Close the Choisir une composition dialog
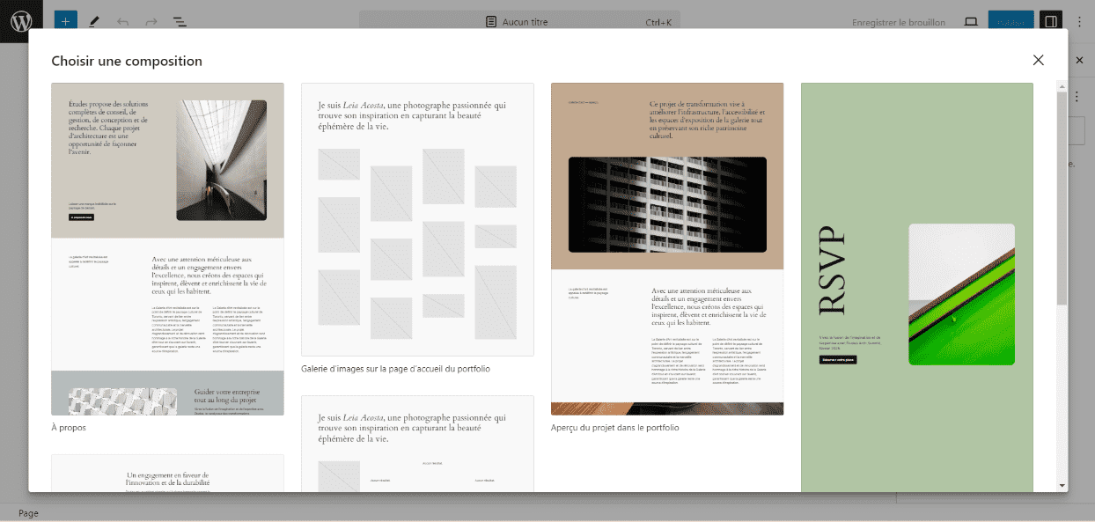 (x=1038, y=60)
